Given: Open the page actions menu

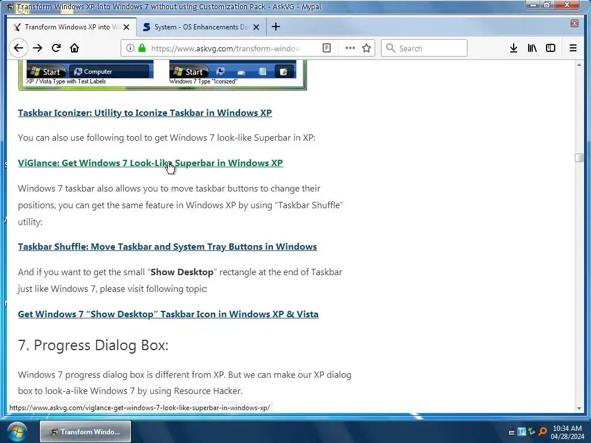Looking at the screenshot, I should [350, 48].
